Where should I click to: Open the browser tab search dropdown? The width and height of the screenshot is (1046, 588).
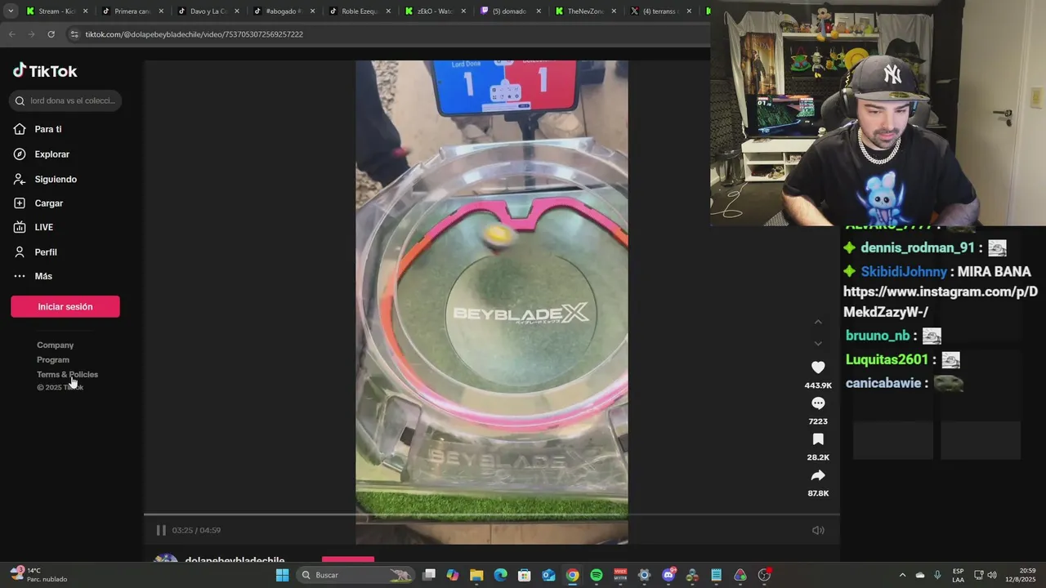click(x=11, y=11)
